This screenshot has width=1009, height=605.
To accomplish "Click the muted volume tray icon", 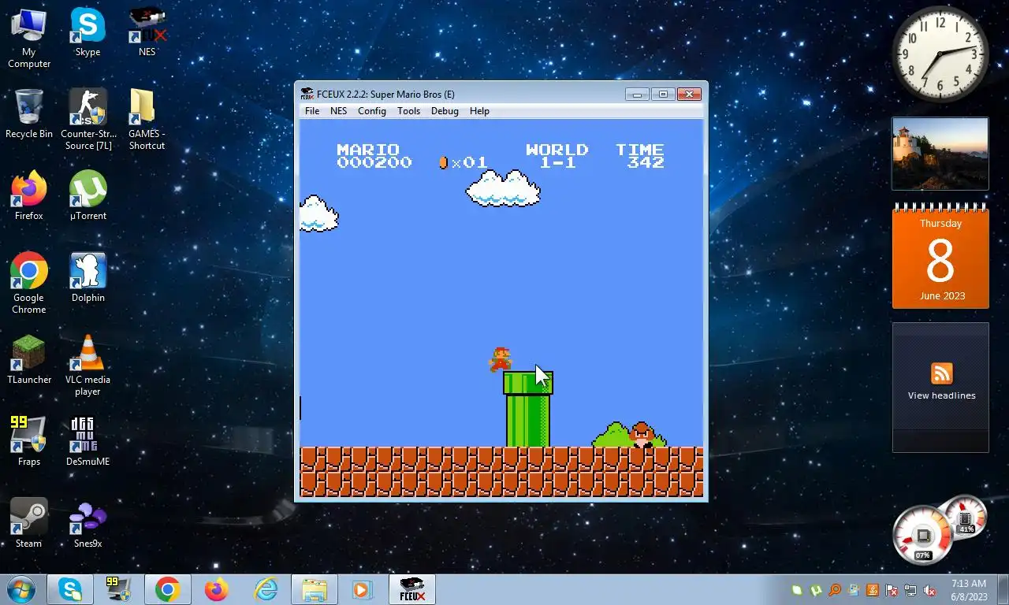I will coord(929,590).
